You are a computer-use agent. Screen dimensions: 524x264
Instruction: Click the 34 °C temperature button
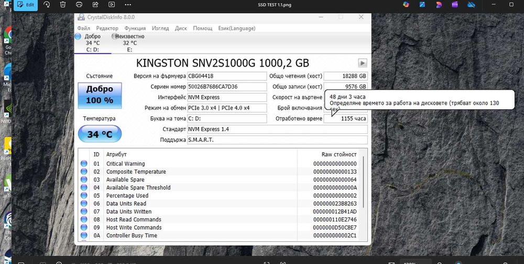(x=100, y=134)
